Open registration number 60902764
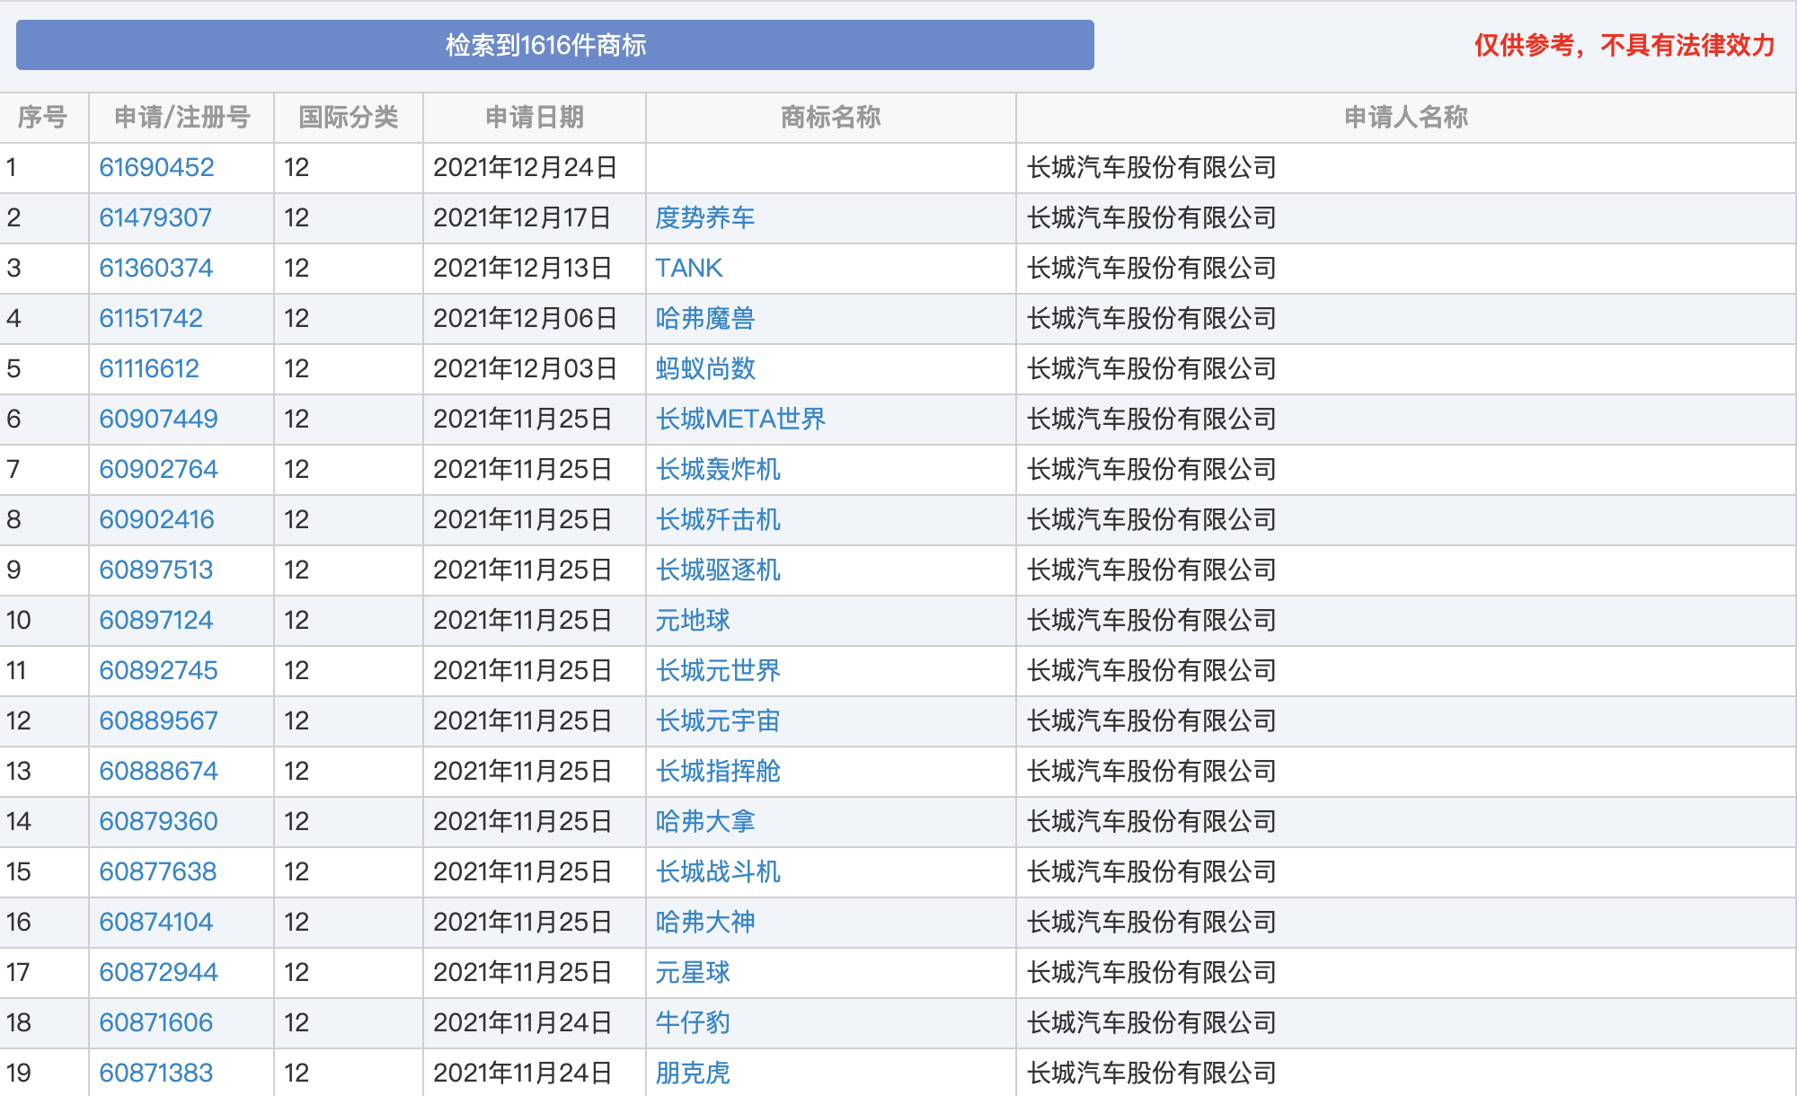 click(158, 469)
